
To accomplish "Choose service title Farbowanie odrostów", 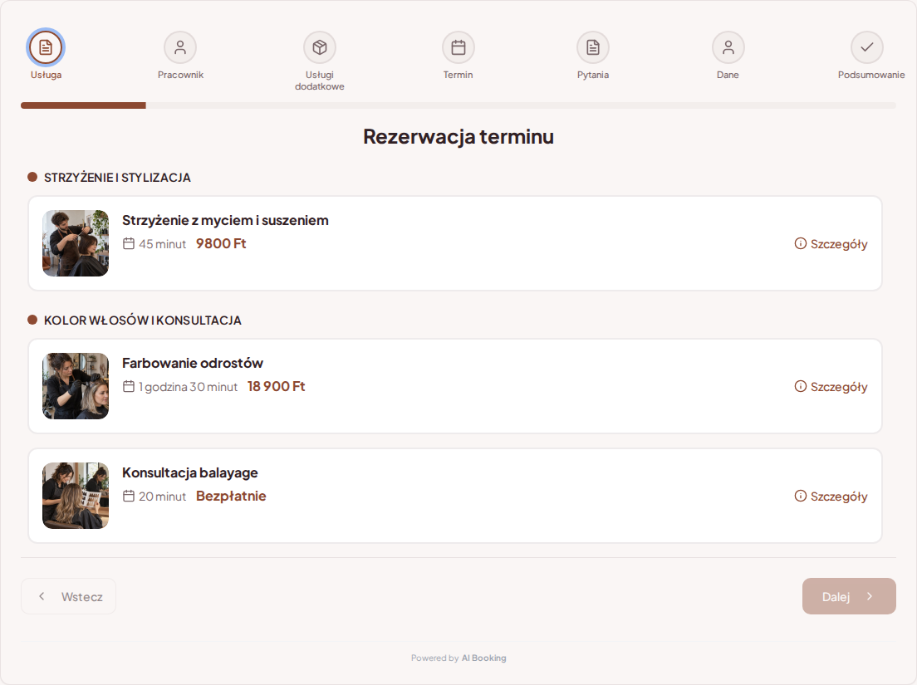I will (193, 363).
